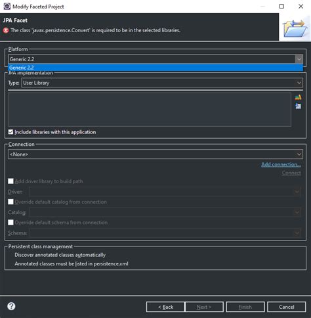Click the Add connection link
The height and width of the screenshot is (318, 311).
pyautogui.click(x=281, y=164)
